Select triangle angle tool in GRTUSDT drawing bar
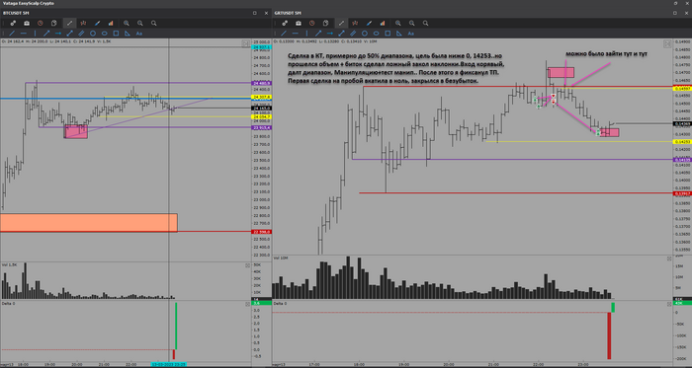Viewport: 692px width, 368px height. click(x=399, y=33)
